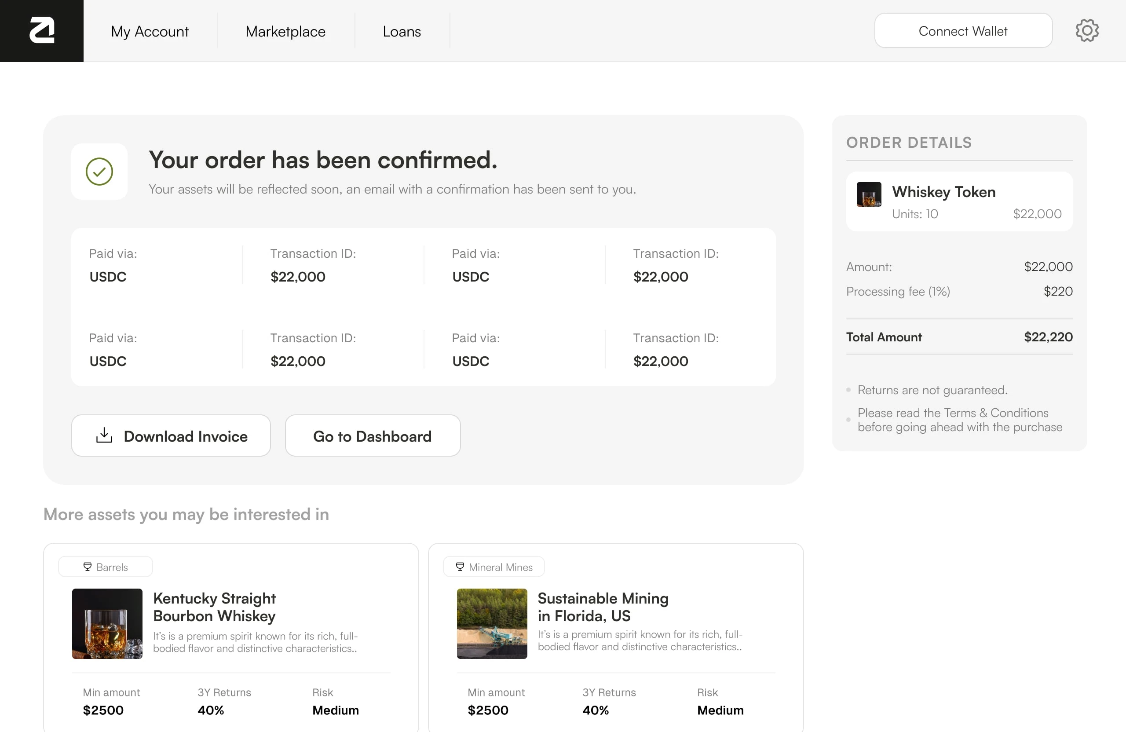Select the Kentucky Straight Bourbon Whiskey title

[x=214, y=607]
